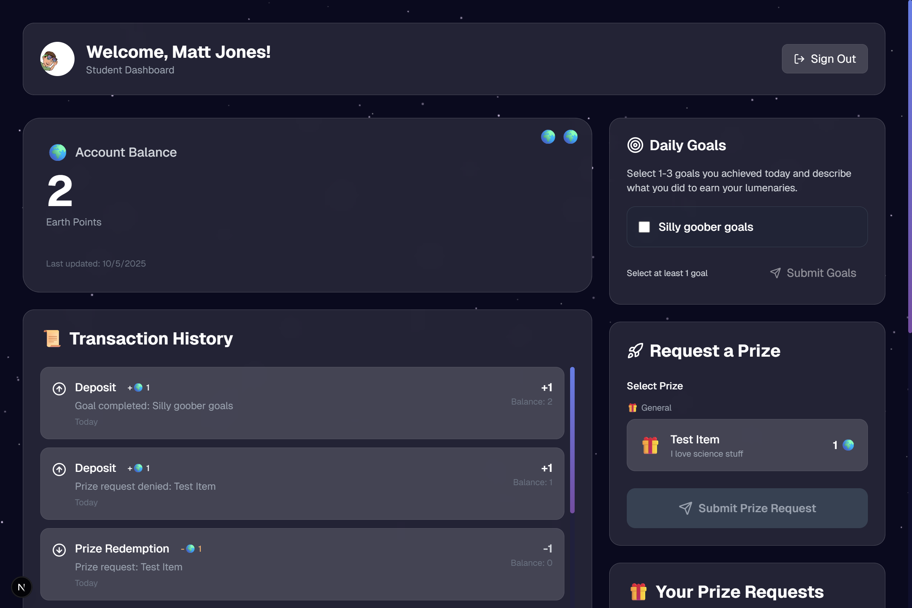This screenshot has height=608, width=912.
Task: Check the Silly goober goals checkbox
Action: pos(644,227)
